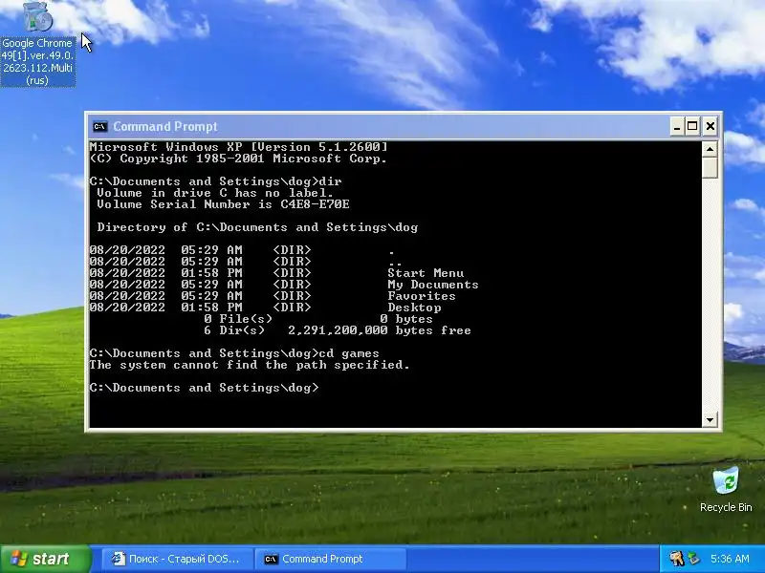Minimize the Command Prompt window
Screen dimensions: 765x573
[x=676, y=127]
